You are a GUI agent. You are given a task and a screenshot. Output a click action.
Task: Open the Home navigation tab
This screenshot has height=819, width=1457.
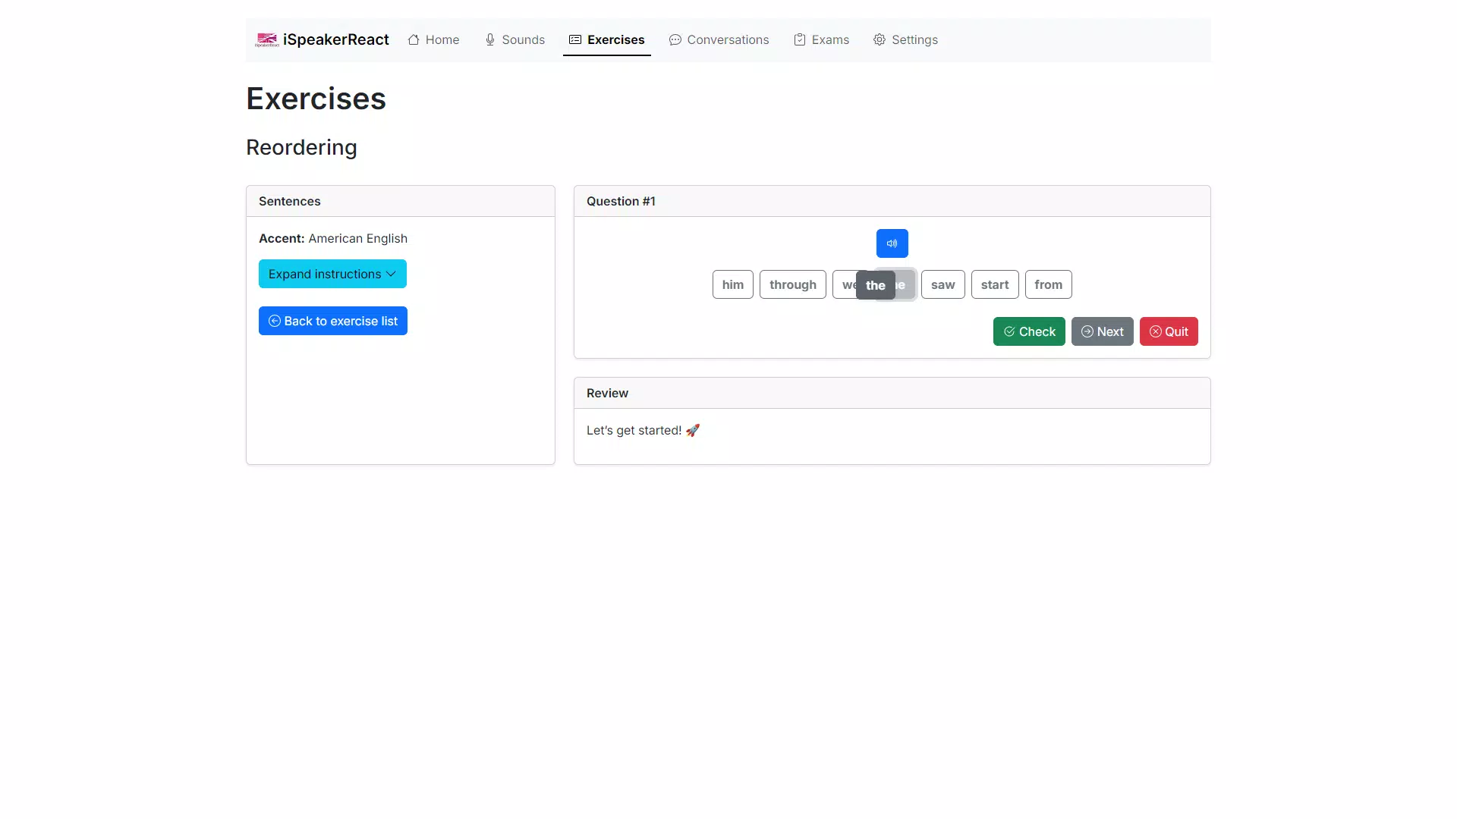pyautogui.click(x=433, y=39)
